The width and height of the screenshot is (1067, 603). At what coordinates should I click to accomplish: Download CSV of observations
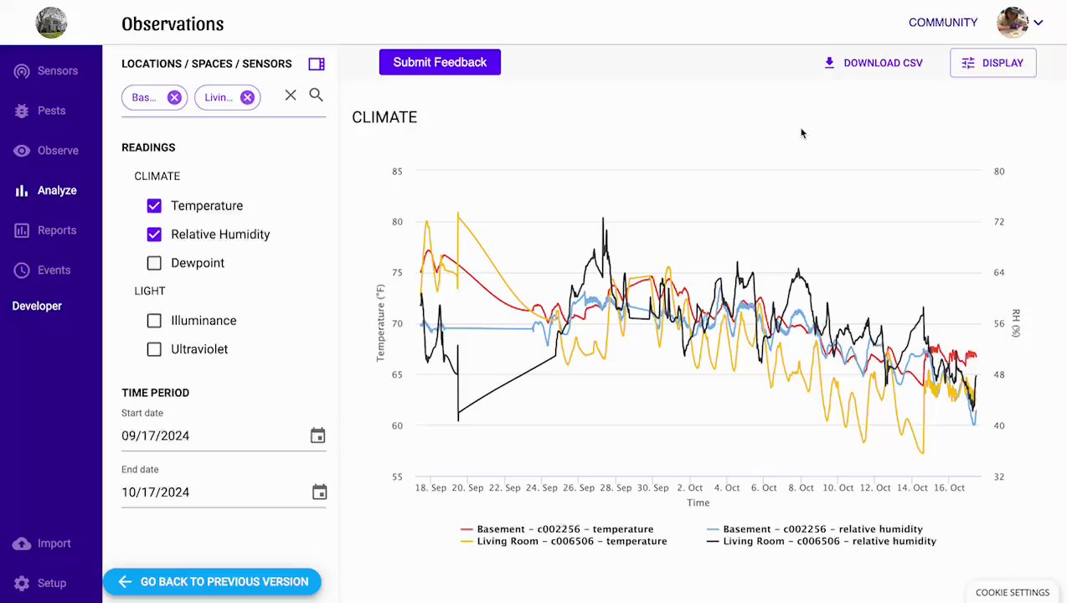[874, 63]
